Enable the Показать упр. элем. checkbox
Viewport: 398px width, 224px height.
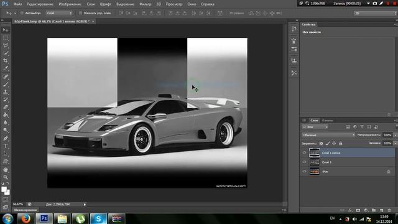click(x=80, y=13)
